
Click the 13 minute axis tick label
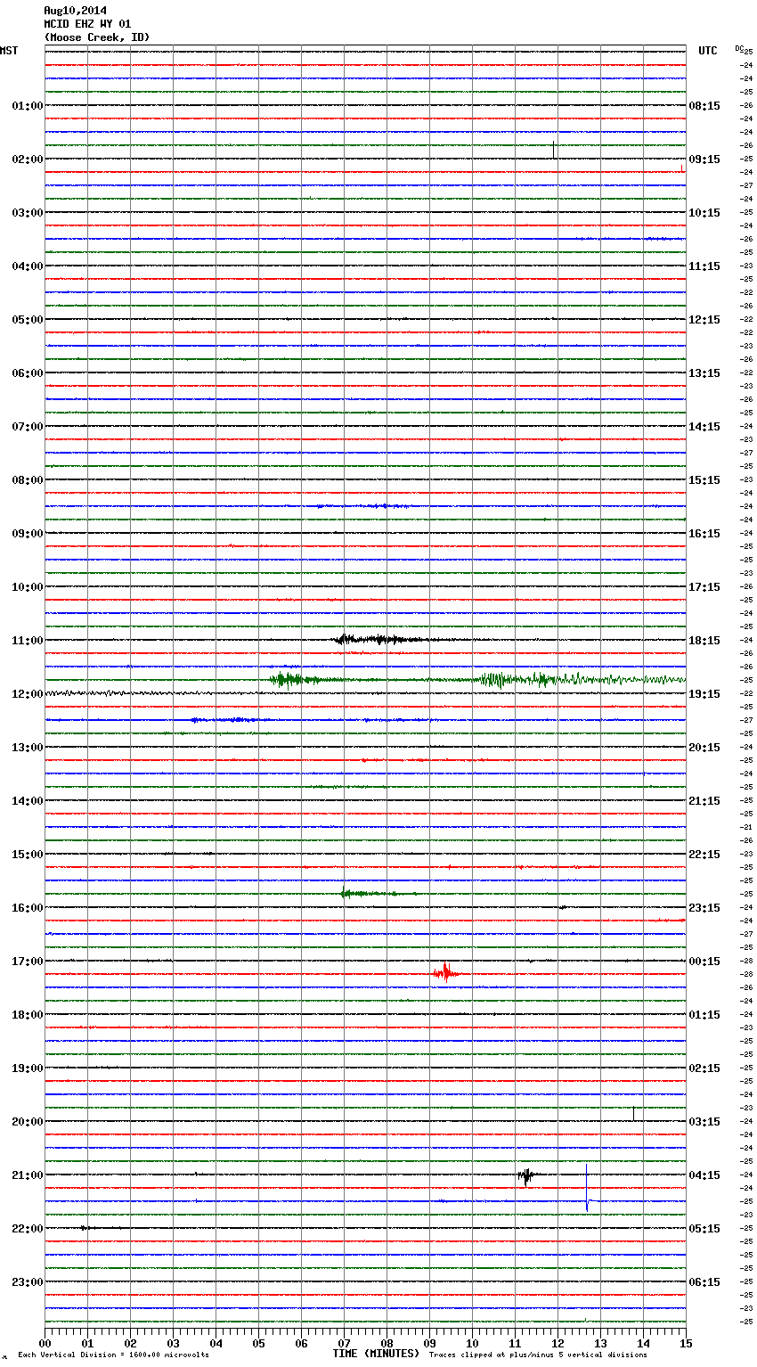(x=601, y=1343)
